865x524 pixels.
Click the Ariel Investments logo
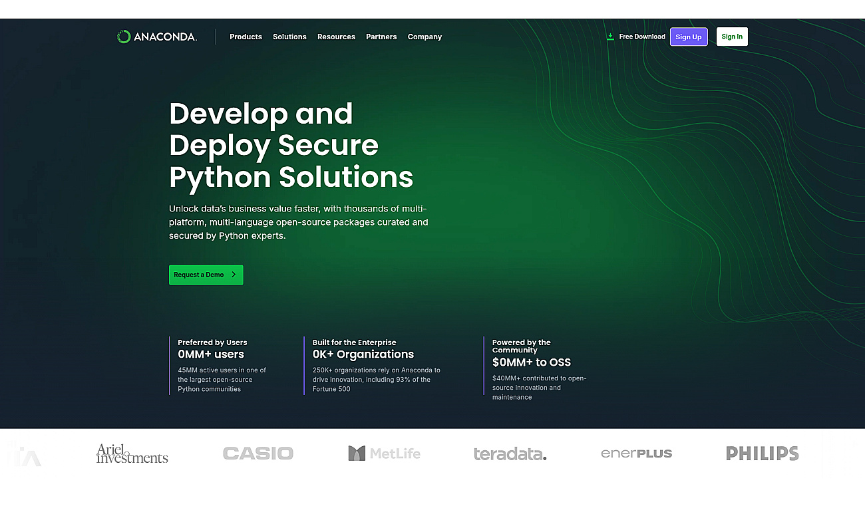132,454
